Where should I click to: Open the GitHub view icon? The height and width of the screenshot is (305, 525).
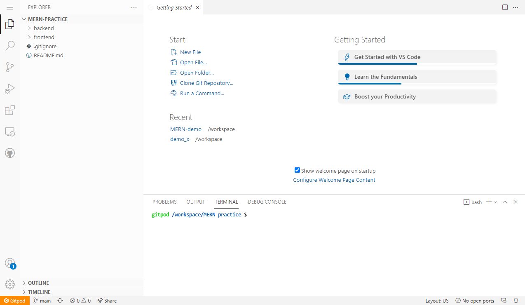click(x=10, y=153)
